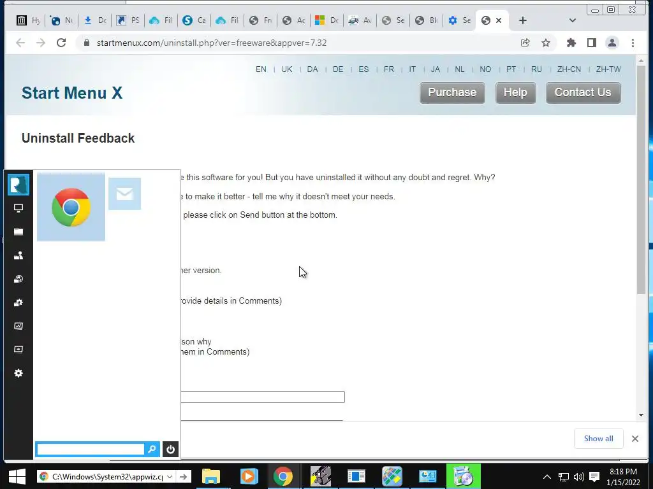Open the Start Menu X logo link
Image resolution: width=653 pixels, height=489 pixels.
coord(72,93)
